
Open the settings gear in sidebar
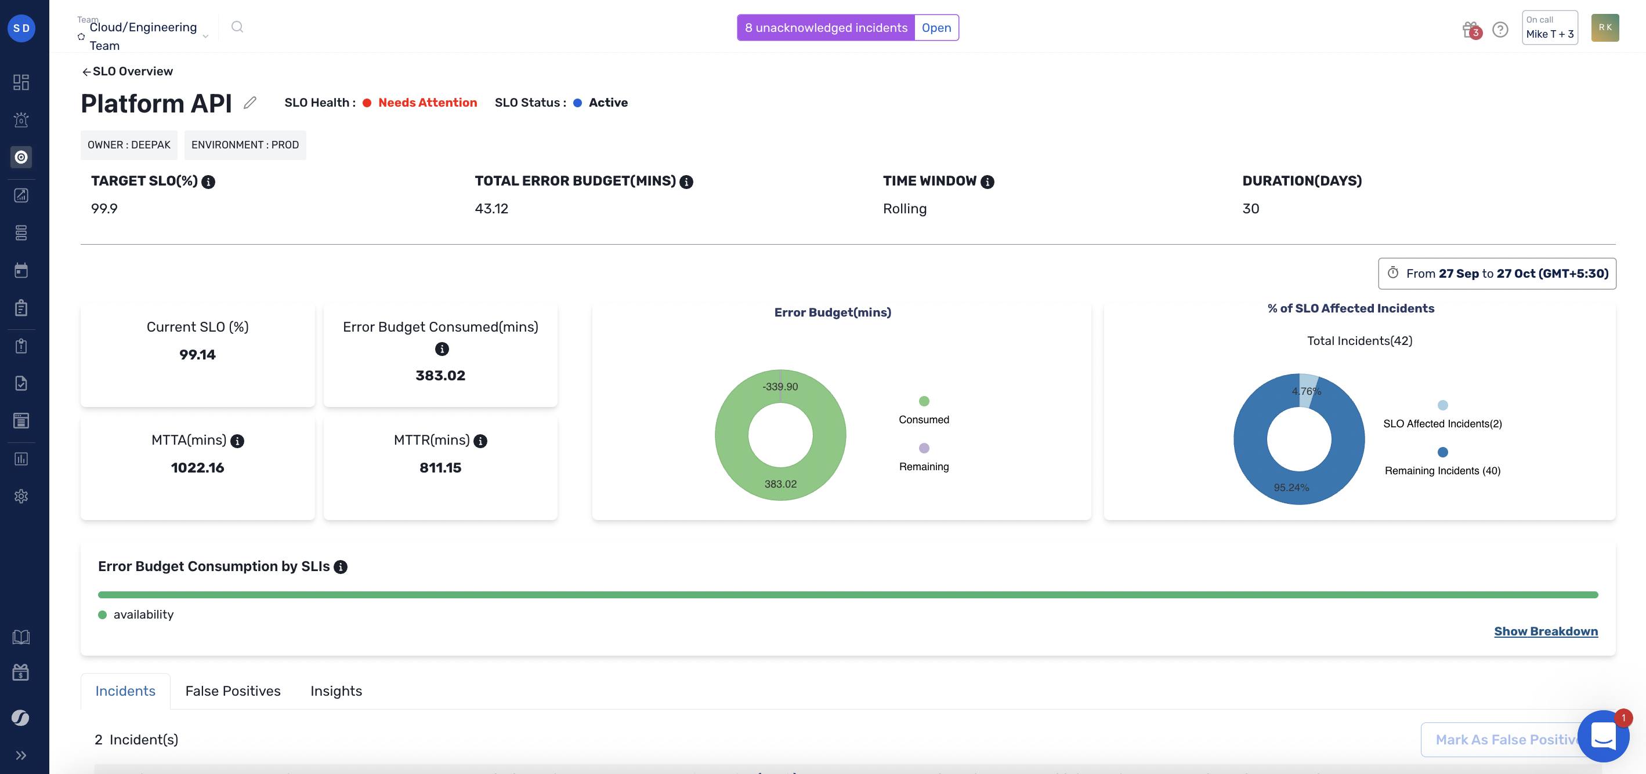point(21,496)
